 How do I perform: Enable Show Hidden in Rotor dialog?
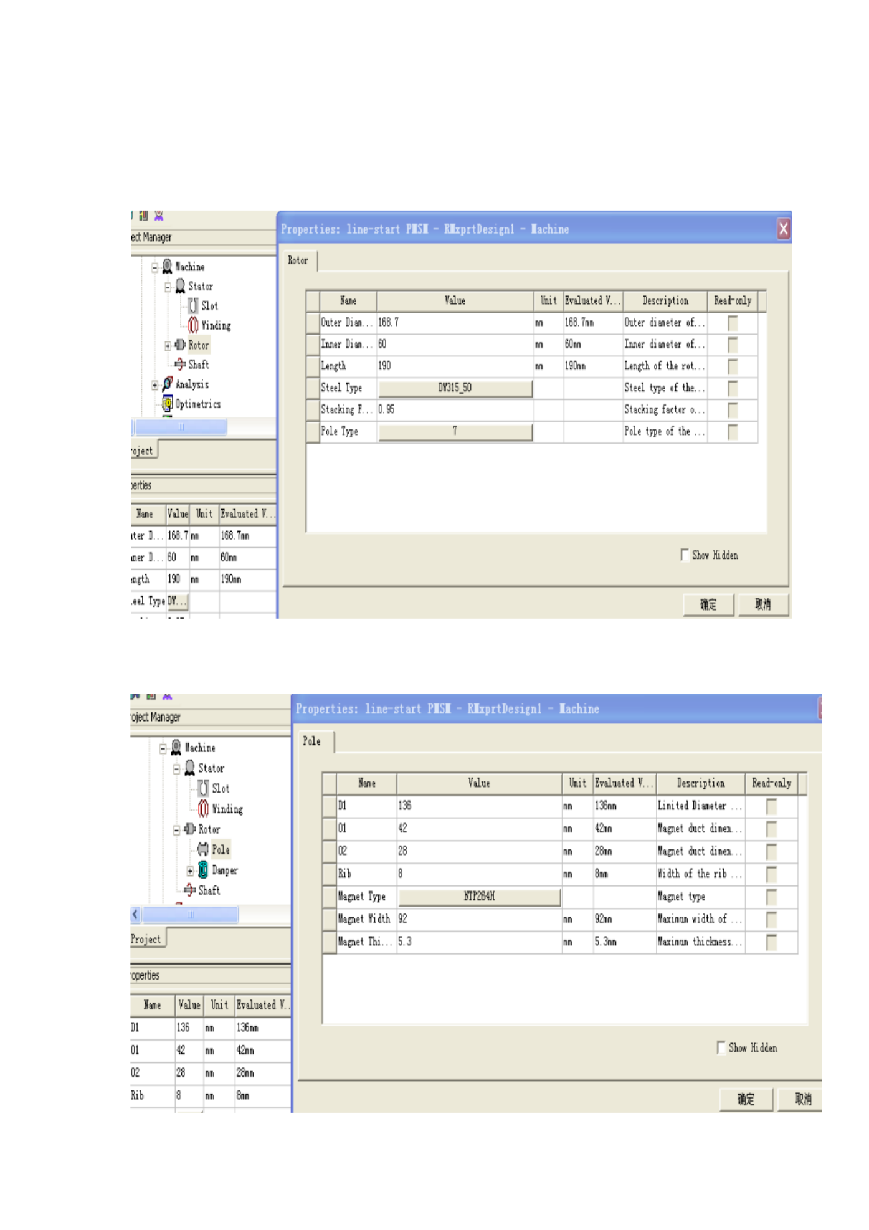coord(685,555)
